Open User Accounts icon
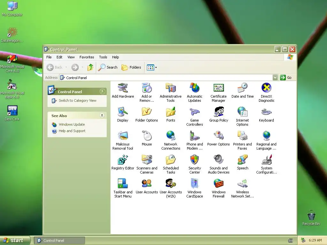 click(x=147, y=184)
